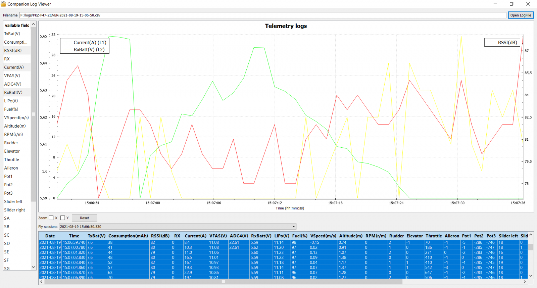The width and height of the screenshot is (537, 288).
Task: Select Elevator field in the list
Action: 17,151
